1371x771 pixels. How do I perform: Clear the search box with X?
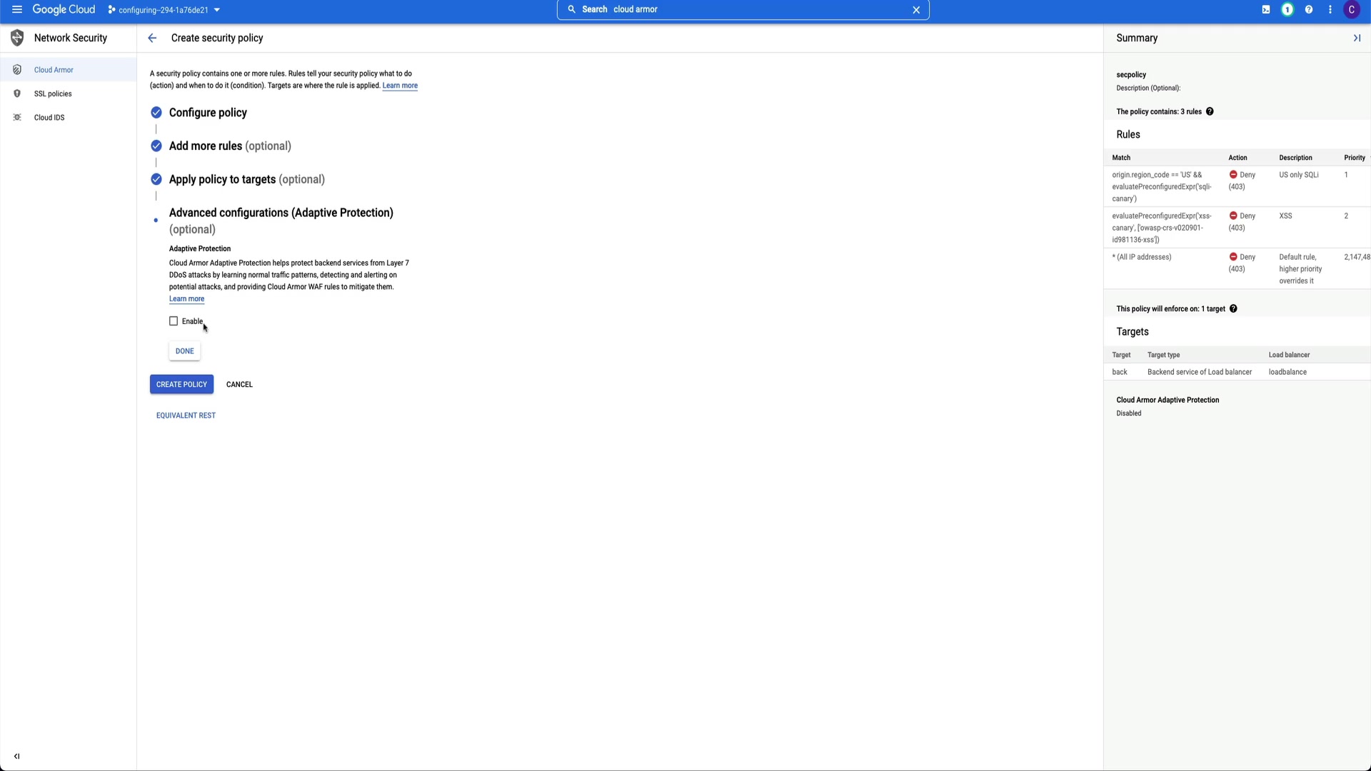tap(916, 9)
